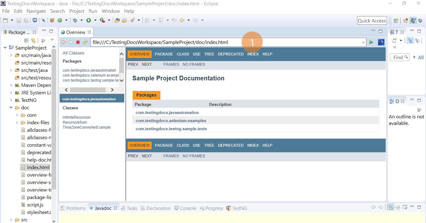The image size is (426, 223).
Task: Click the Refresh icon in browser toolbar
Action: pos(85,42)
